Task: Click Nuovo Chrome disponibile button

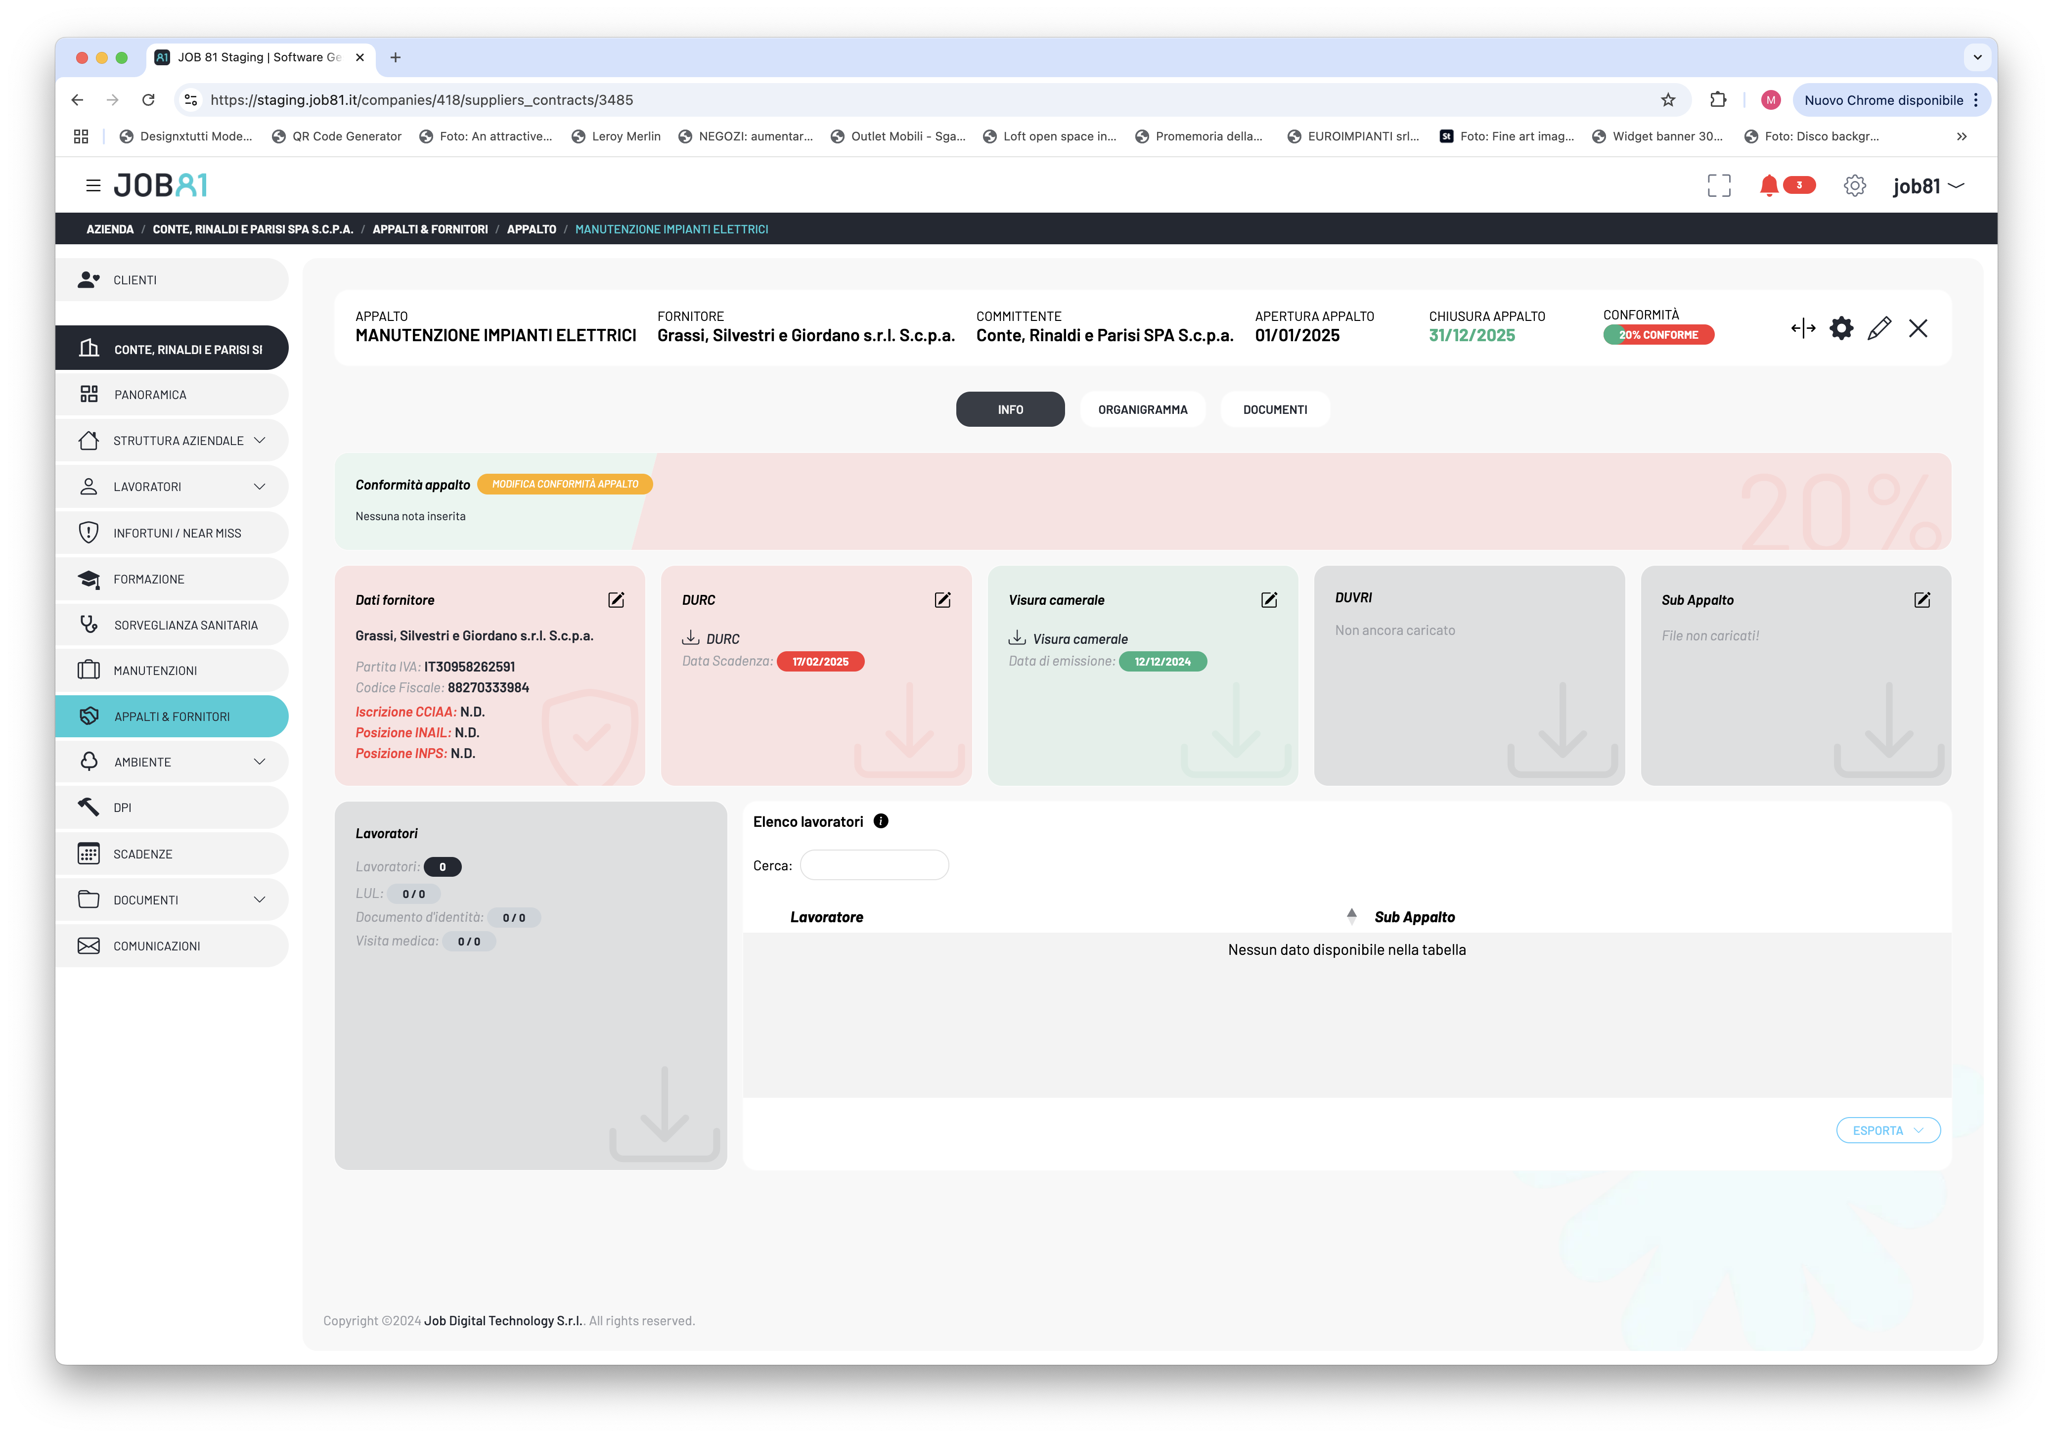Action: [x=1890, y=100]
